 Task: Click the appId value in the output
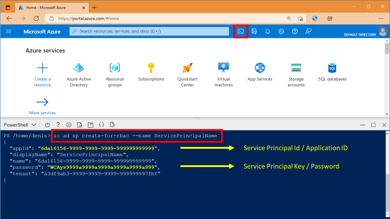coord(98,148)
